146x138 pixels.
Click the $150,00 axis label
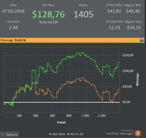pyautogui.click(x=128, y=55)
